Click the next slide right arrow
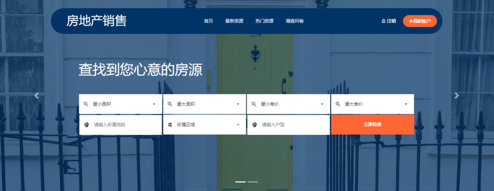 tap(457, 95)
